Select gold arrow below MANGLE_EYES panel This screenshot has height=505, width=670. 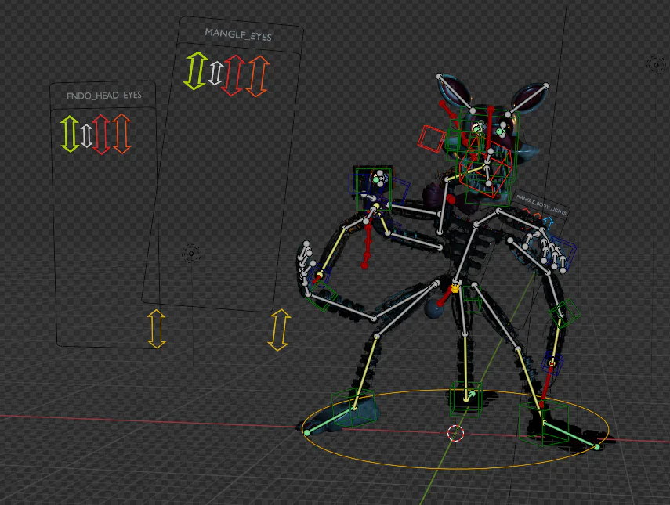pyautogui.click(x=280, y=330)
